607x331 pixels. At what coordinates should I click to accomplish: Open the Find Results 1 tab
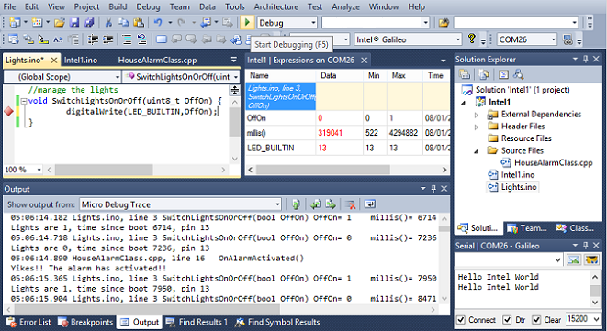tap(197, 322)
